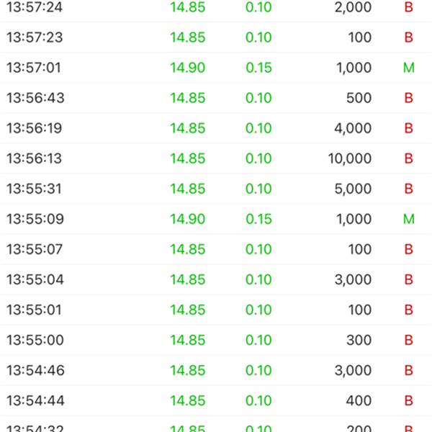
Task: Select the 13:55:00 trade of 300 shares
Action: 216,340
